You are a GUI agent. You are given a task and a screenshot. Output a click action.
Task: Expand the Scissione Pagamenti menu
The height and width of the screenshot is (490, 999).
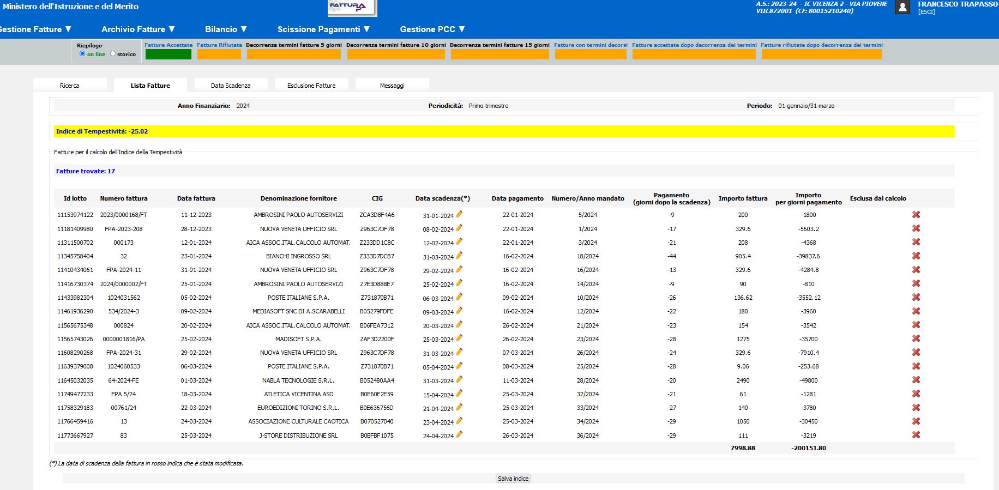point(323,29)
